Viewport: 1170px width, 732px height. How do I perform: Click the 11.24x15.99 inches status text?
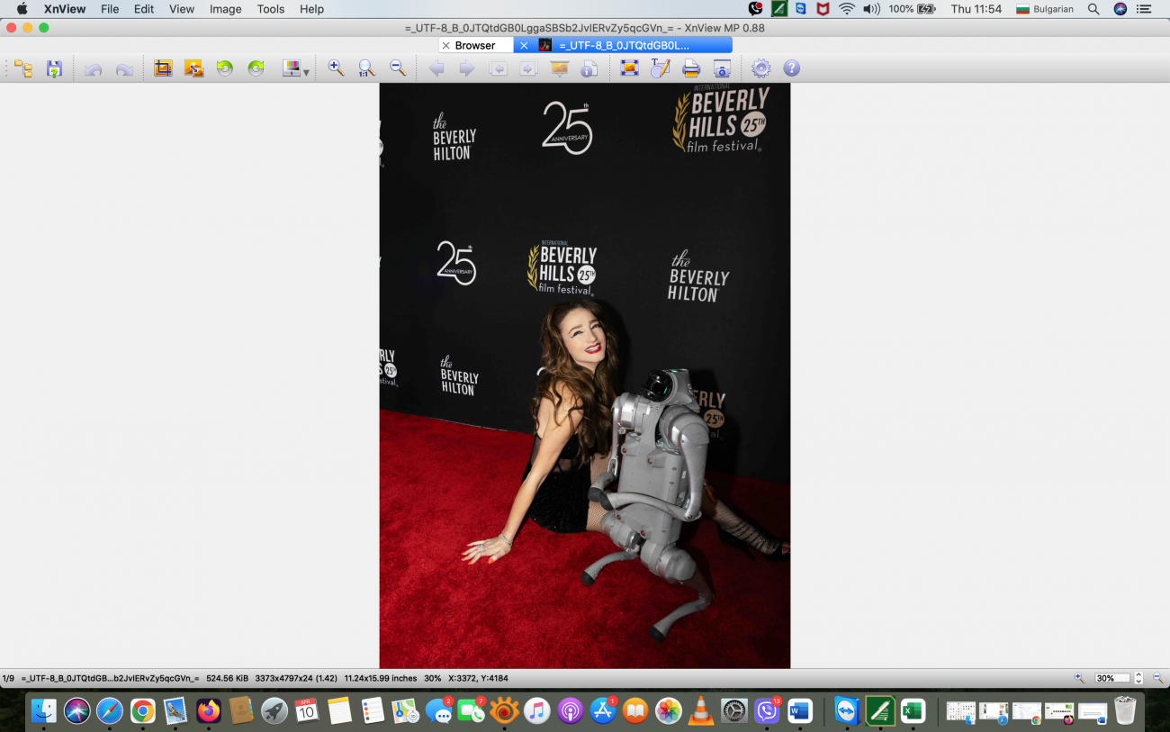[381, 678]
